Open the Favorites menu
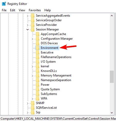Viewport: 116px width, 121px height. click(35, 10)
